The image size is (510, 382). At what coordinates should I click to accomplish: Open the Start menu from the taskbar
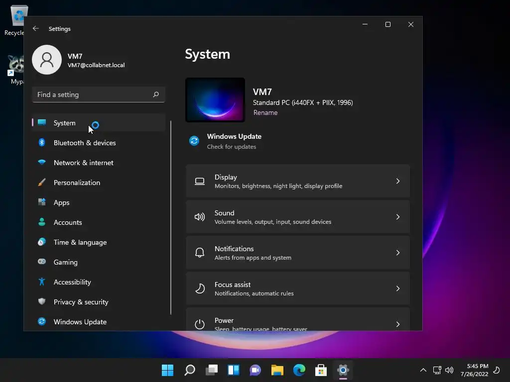pyautogui.click(x=167, y=370)
